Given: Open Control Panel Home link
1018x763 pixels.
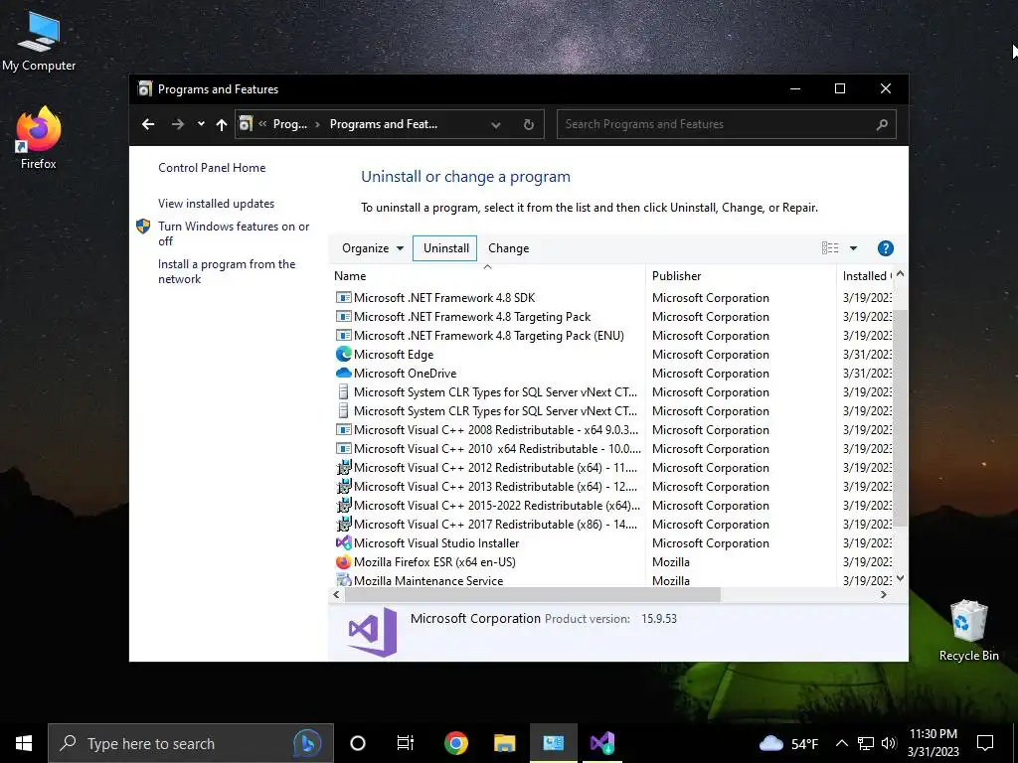Looking at the screenshot, I should [x=212, y=167].
